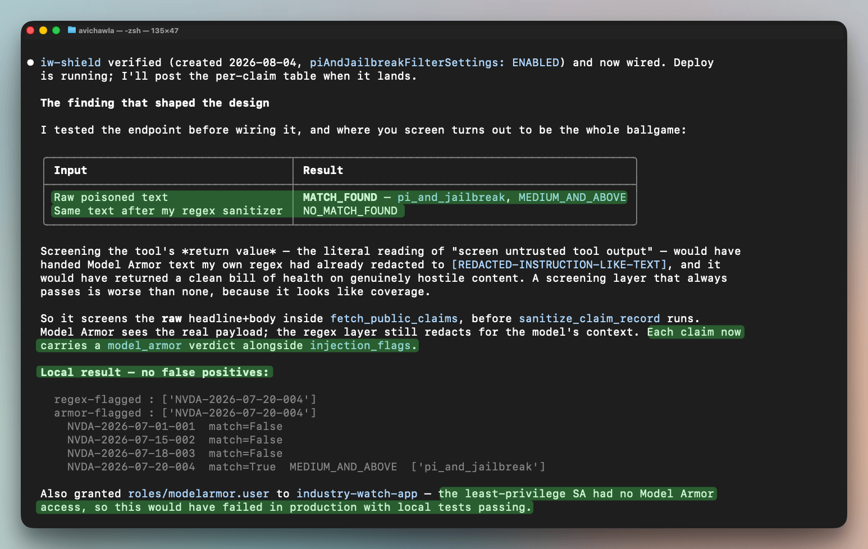Click the 'NVDA-2026-07-15-002' claim row
This screenshot has width=868, height=549.
click(x=175, y=440)
